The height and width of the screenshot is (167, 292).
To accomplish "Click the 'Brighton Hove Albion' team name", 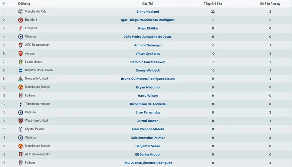I will pyautogui.click(x=39, y=70).
